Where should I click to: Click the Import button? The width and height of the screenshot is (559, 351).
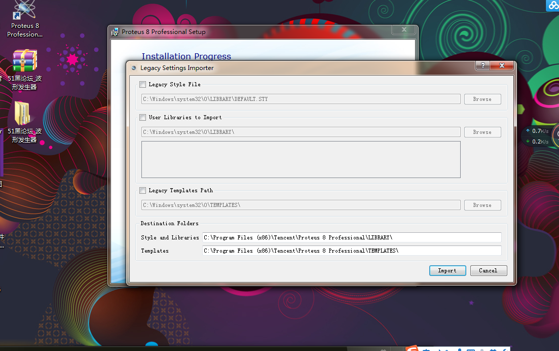coord(448,271)
